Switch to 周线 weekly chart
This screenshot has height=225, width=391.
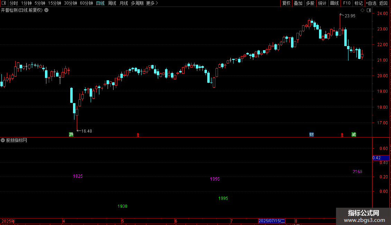point(112,3)
